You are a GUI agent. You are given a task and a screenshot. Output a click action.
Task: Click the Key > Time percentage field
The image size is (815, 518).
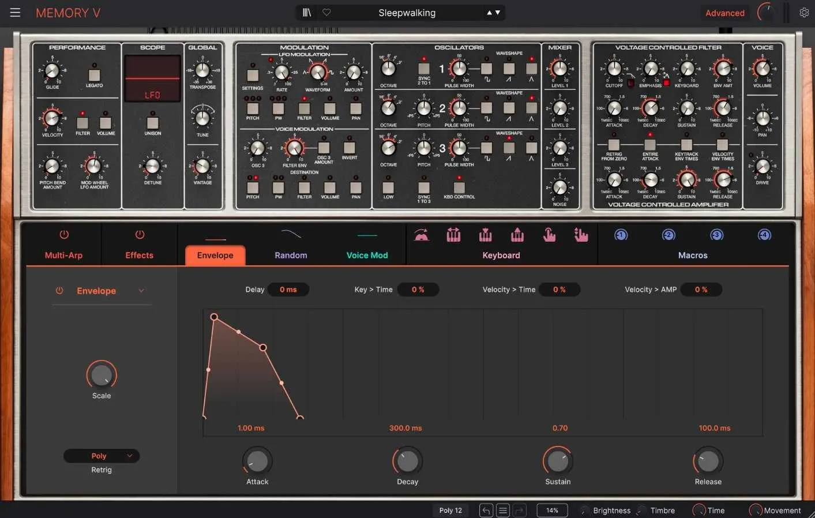pyautogui.click(x=418, y=290)
